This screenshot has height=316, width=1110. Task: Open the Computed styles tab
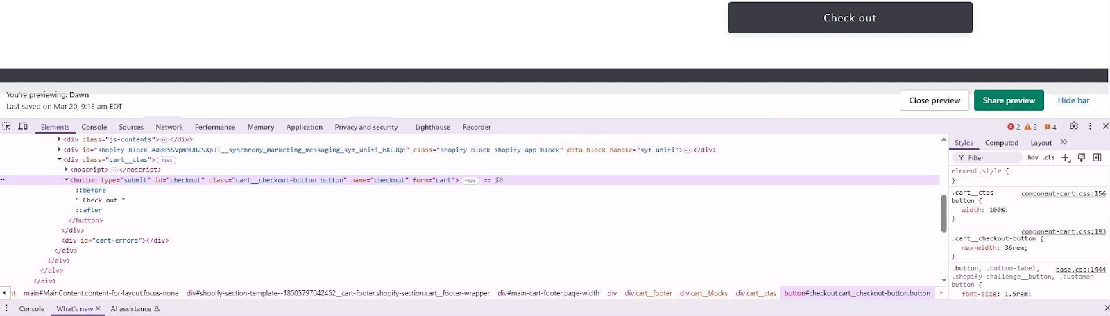click(1001, 143)
